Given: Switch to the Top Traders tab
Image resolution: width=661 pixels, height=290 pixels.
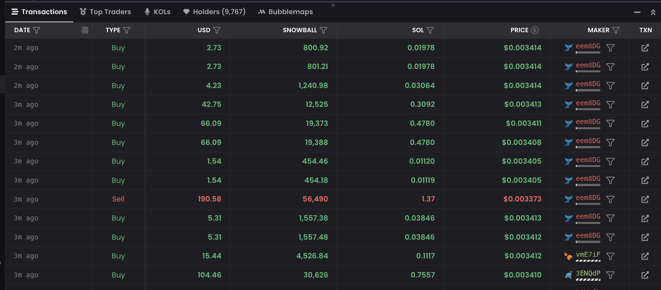Looking at the screenshot, I should [105, 12].
